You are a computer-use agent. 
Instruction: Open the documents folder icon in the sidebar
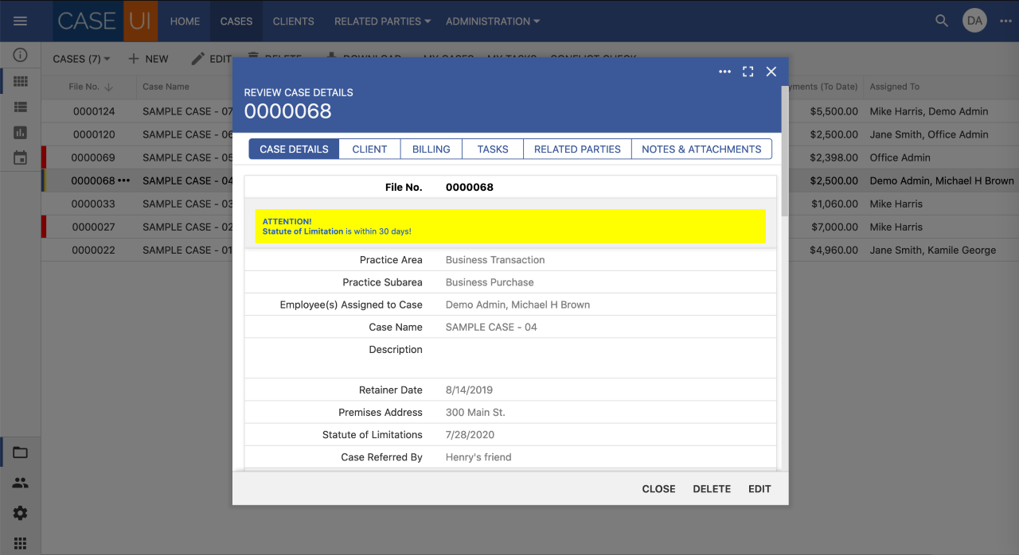[x=20, y=451]
